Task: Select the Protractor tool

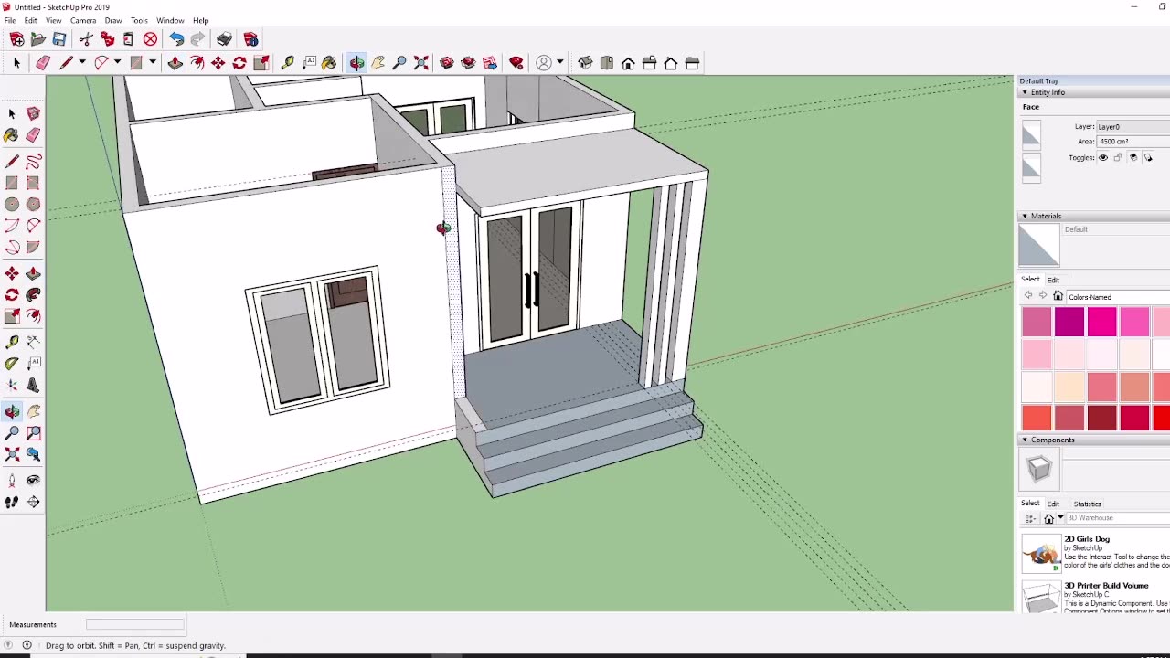Action: click(12, 363)
